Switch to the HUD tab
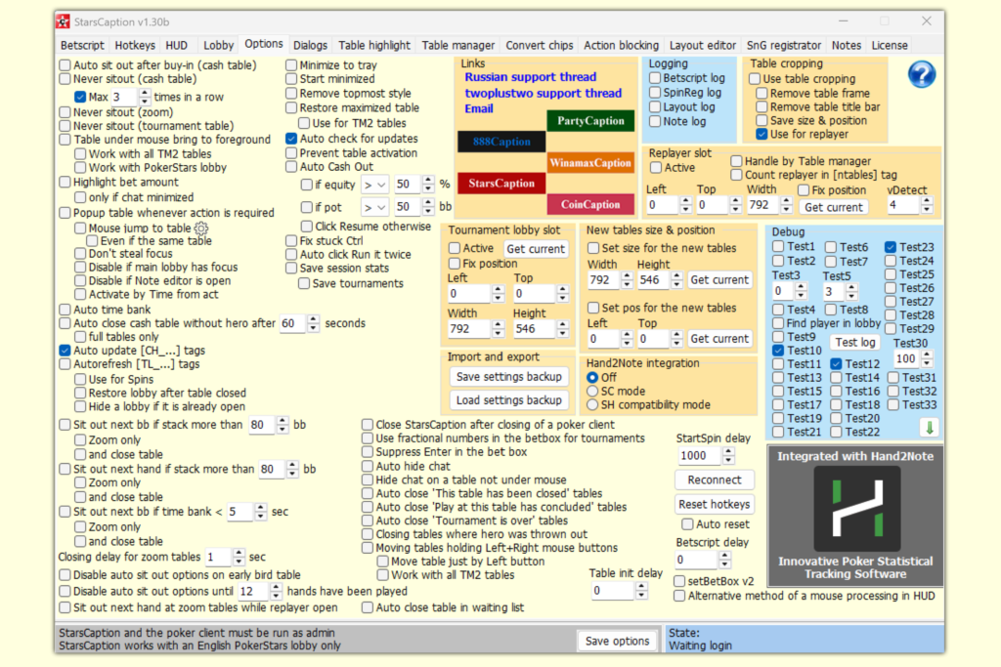This screenshot has height=667, width=1001. 176,45
